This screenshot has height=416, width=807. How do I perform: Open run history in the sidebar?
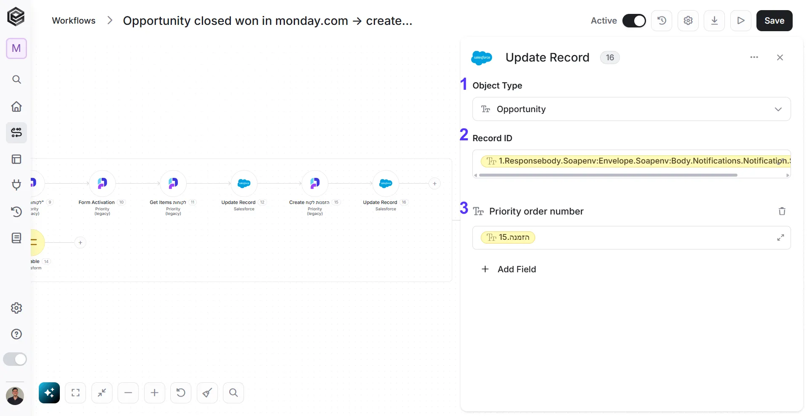tap(16, 212)
